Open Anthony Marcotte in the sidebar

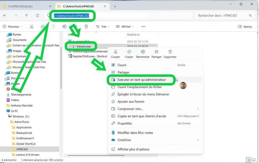tap(22, 105)
